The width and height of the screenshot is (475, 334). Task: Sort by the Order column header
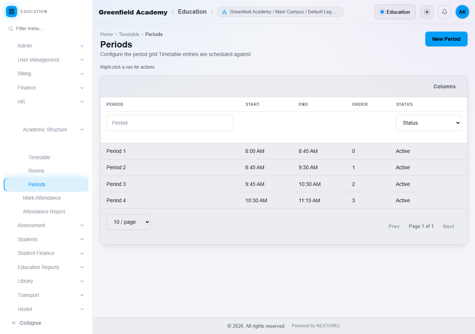click(x=360, y=104)
